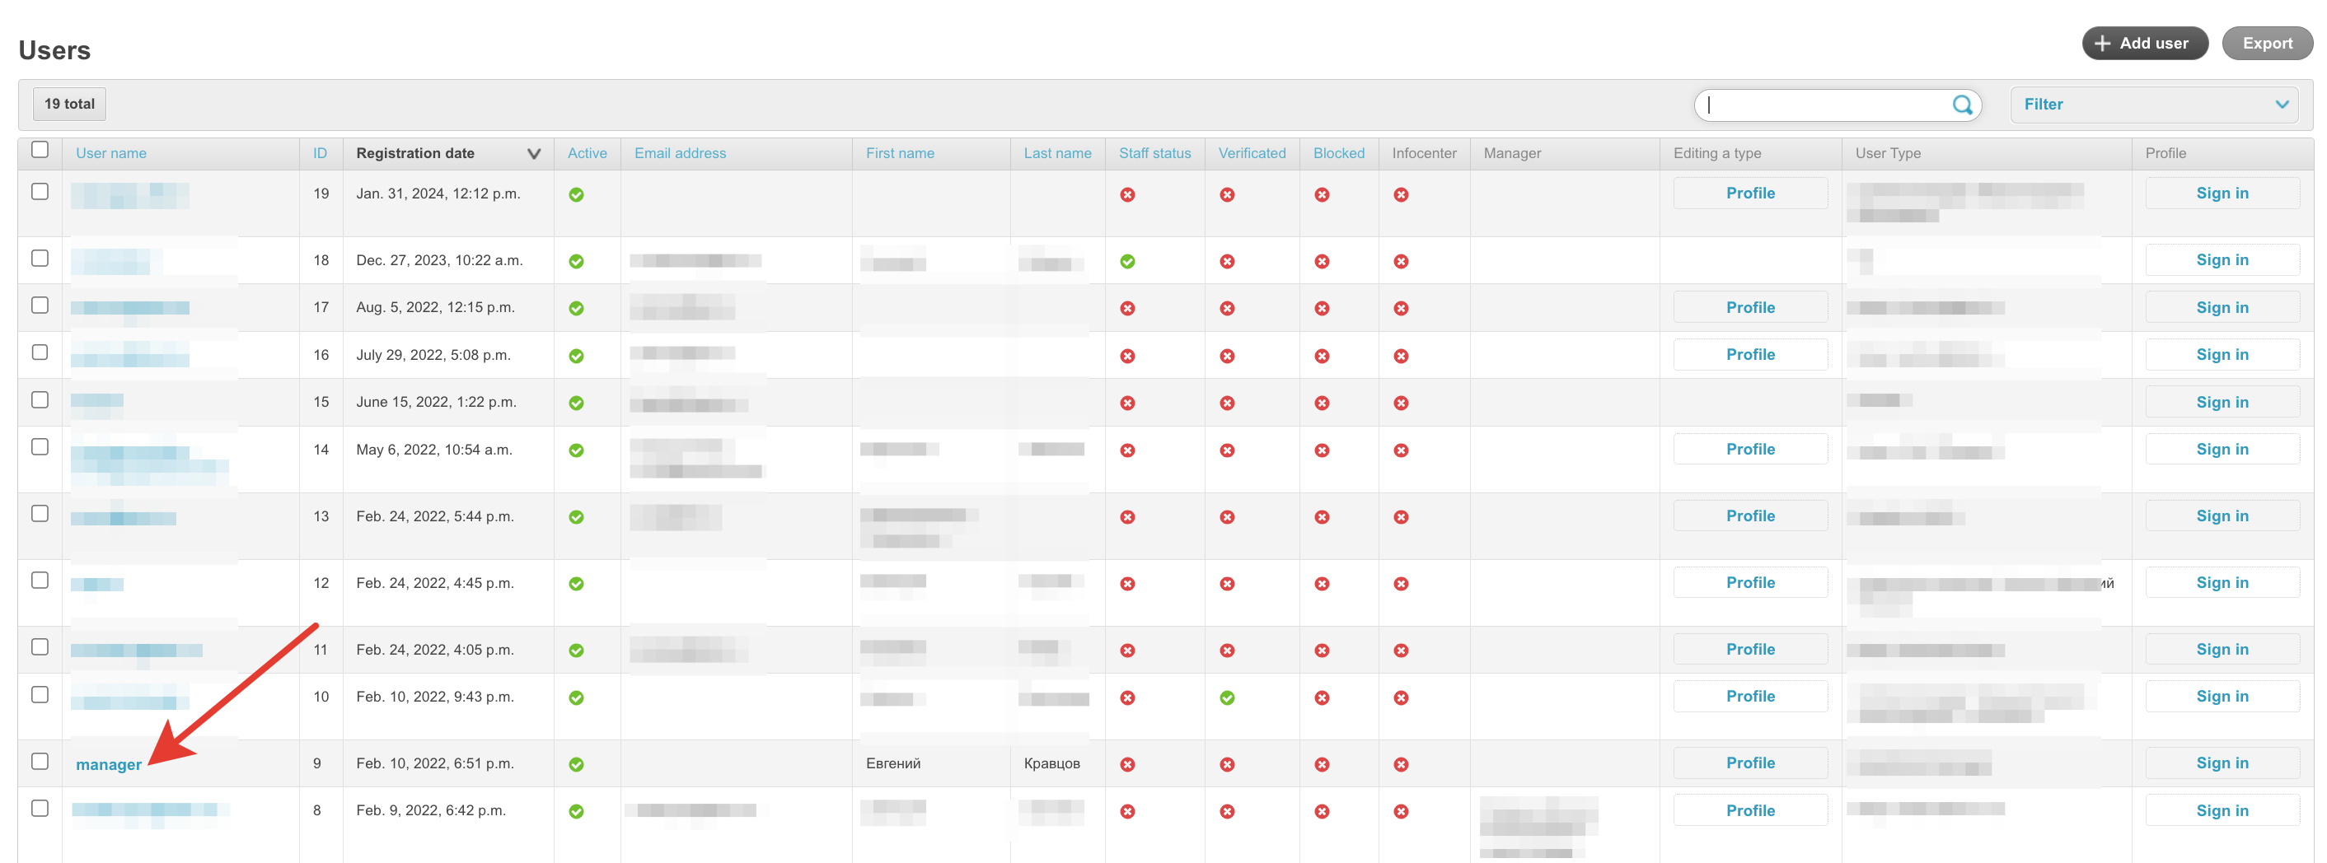Click the search magnifier icon
This screenshot has height=863, width=2327.
pos(1961,105)
